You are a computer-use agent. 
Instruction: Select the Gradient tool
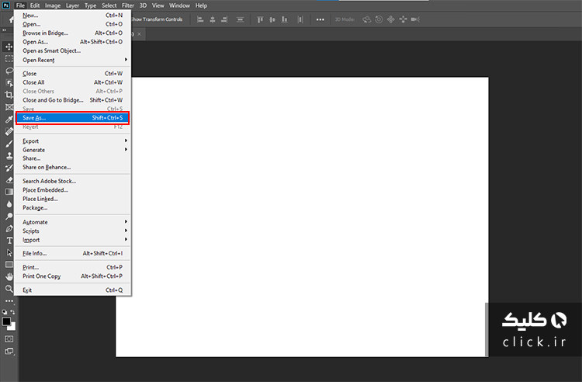pyautogui.click(x=9, y=192)
